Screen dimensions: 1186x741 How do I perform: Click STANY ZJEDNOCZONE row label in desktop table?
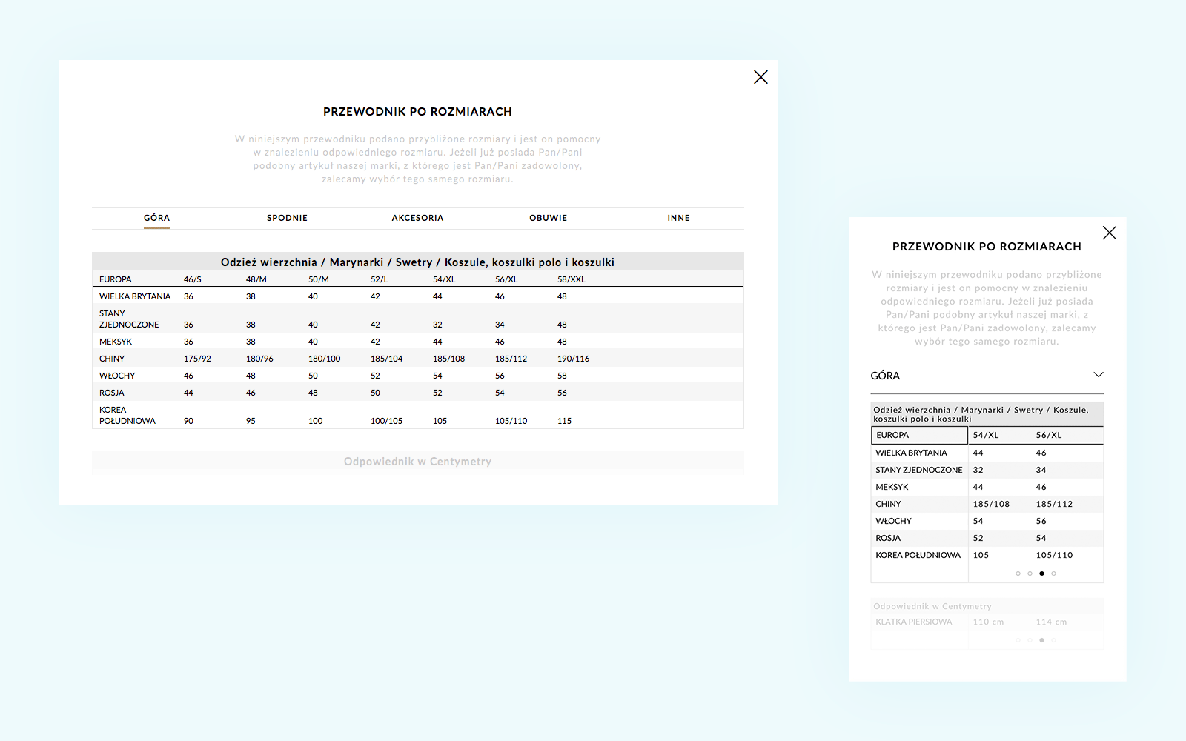(129, 319)
